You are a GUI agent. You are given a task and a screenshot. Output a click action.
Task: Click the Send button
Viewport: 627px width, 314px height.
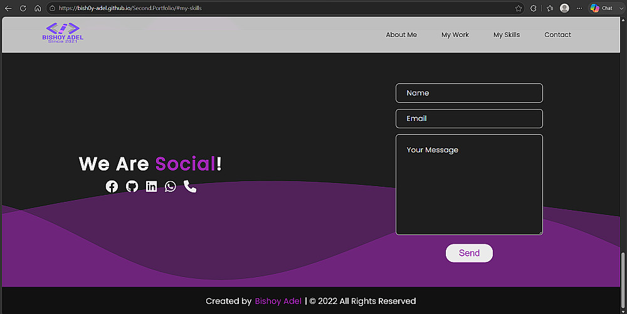(469, 253)
